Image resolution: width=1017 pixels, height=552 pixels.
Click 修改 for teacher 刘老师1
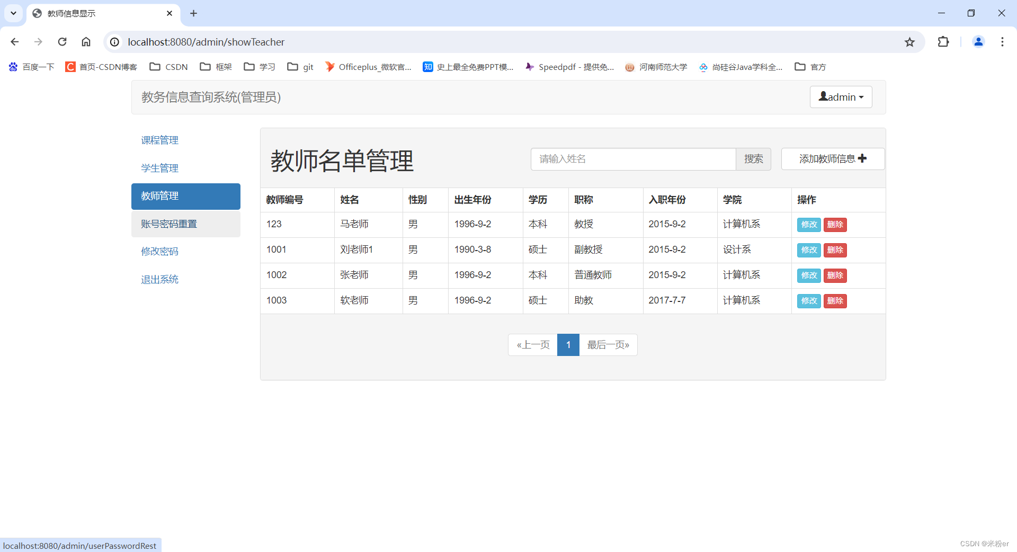tap(809, 250)
